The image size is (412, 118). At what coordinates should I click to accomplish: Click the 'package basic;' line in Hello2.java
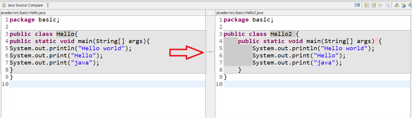[249, 20]
